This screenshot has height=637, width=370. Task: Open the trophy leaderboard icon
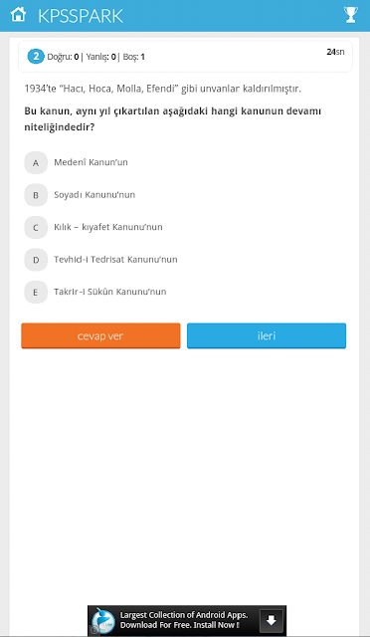pyautogui.click(x=350, y=15)
